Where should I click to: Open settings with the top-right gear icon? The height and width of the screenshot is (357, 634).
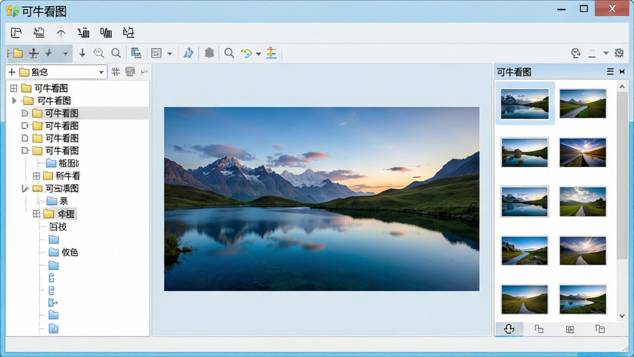(x=619, y=53)
